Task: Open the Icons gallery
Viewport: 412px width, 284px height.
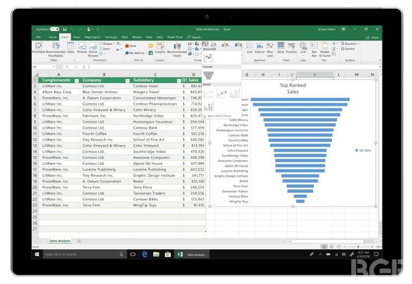Action: pyautogui.click(x=104, y=49)
